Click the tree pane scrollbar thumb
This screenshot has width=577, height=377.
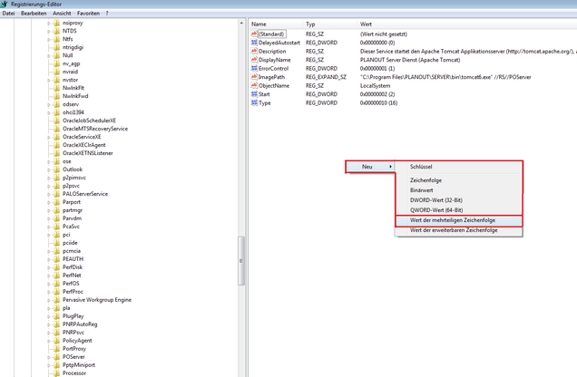pyautogui.click(x=241, y=261)
